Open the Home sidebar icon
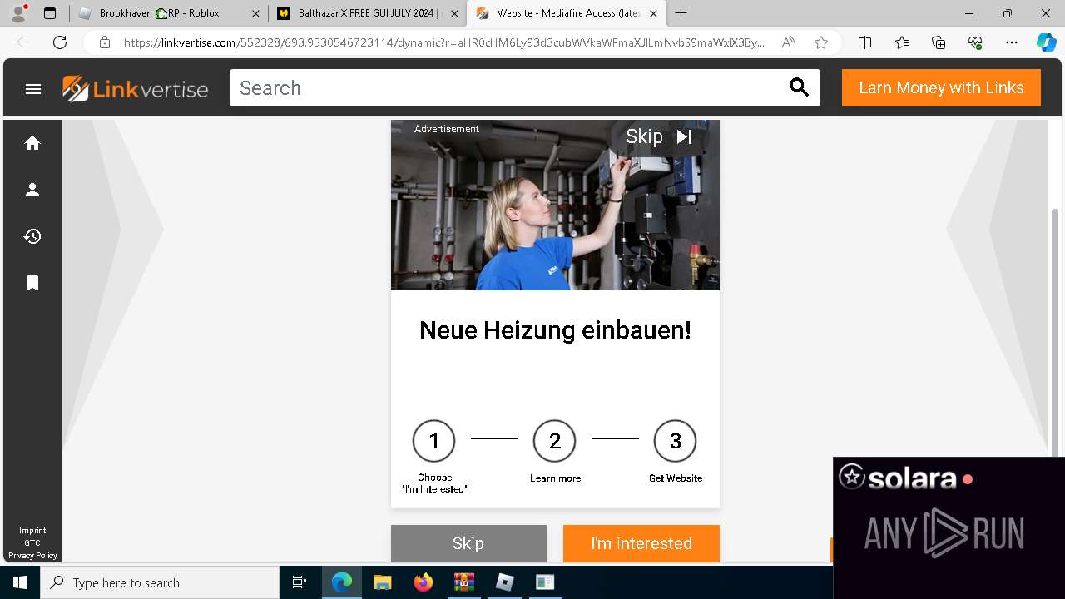1065x599 pixels. (32, 143)
